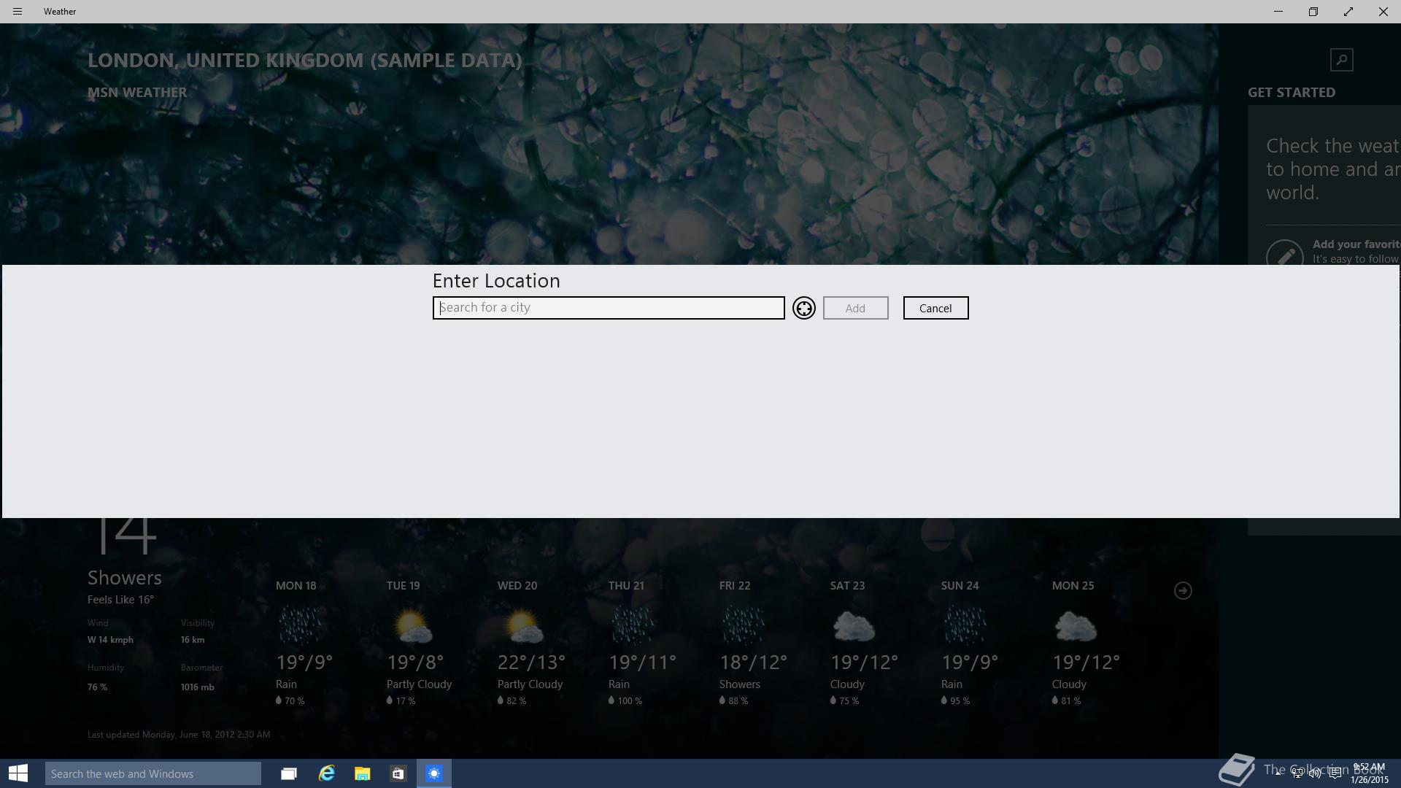Screen dimensions: 1401x788
Task: Click the Add your favorites link text
Action: click(1356, 244)
